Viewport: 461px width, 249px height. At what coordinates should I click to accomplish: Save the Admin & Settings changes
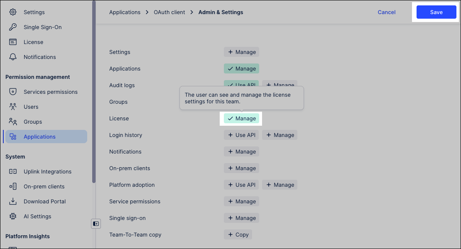click(436, 12)
